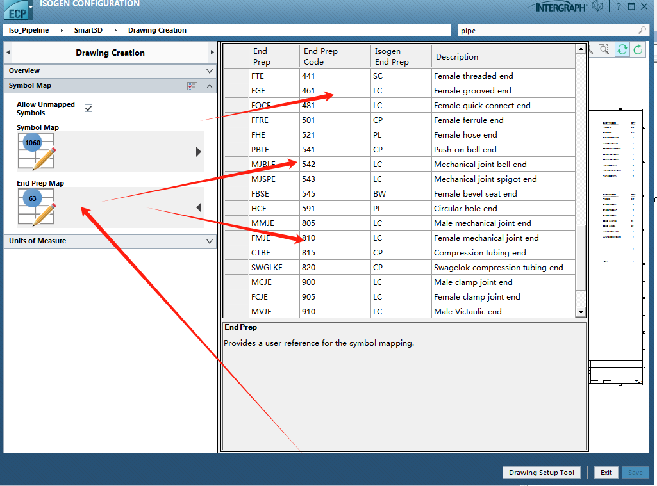Click the End Prep column header
This screenshot has width=657, height=486.
coord(274,56)
